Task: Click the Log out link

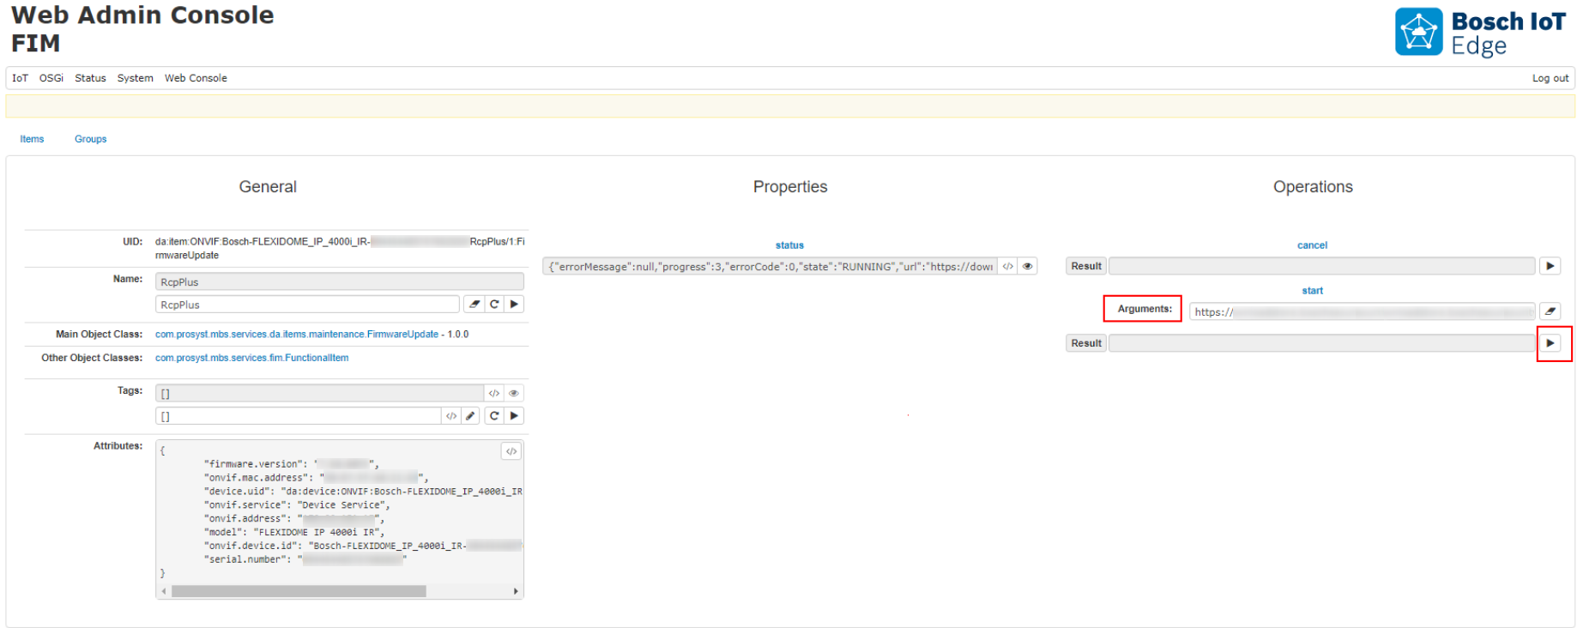Action: pyautogui.click(x=1550, y=78)
